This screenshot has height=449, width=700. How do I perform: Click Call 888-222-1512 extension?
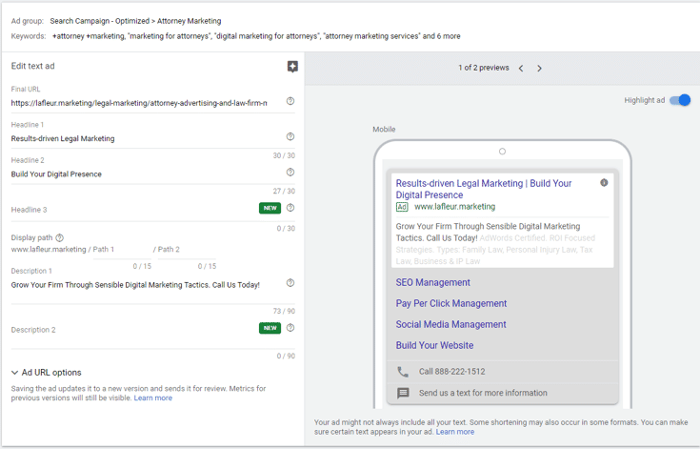451,372
